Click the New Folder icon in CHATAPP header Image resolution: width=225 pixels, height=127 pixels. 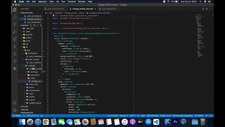pos(34,25)
